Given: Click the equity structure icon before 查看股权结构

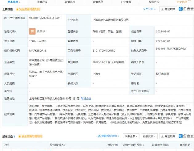Looking at the screenshot, I should 99,136.
